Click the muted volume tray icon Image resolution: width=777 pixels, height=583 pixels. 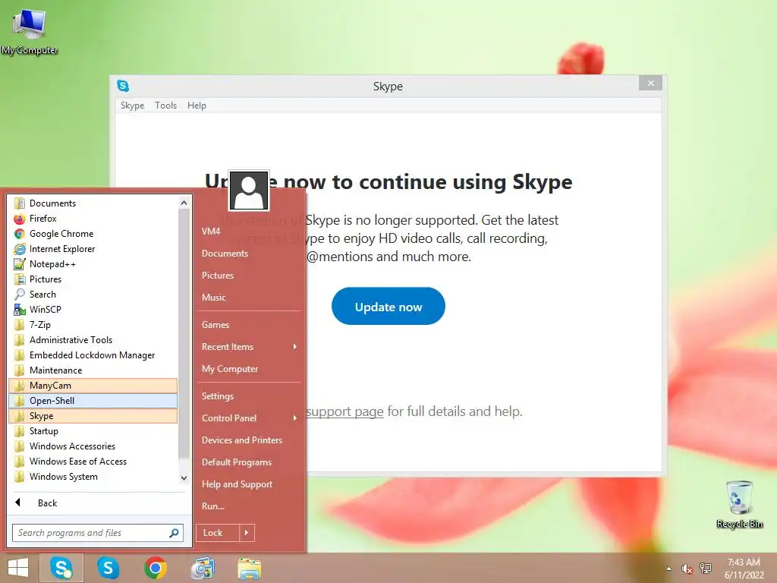click(x=687, y=569)
